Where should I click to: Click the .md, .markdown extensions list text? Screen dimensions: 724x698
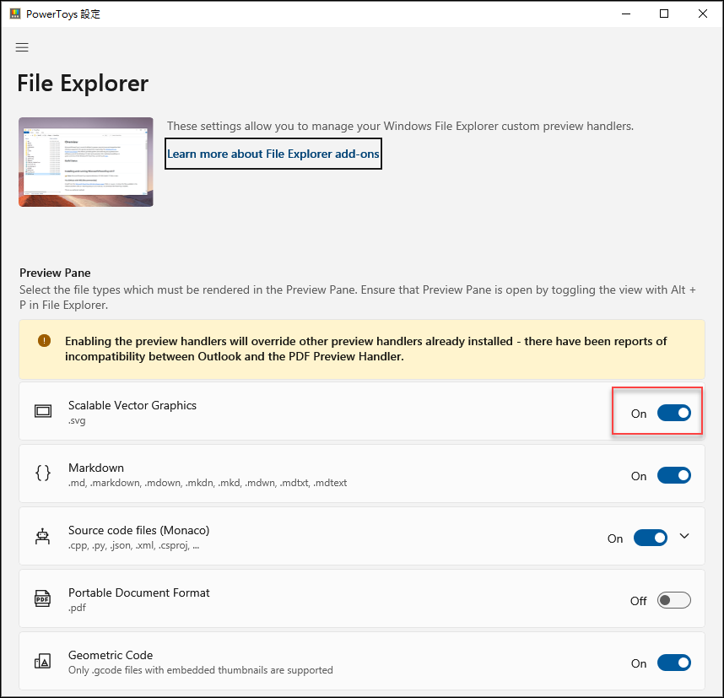[x=208, y=483]
